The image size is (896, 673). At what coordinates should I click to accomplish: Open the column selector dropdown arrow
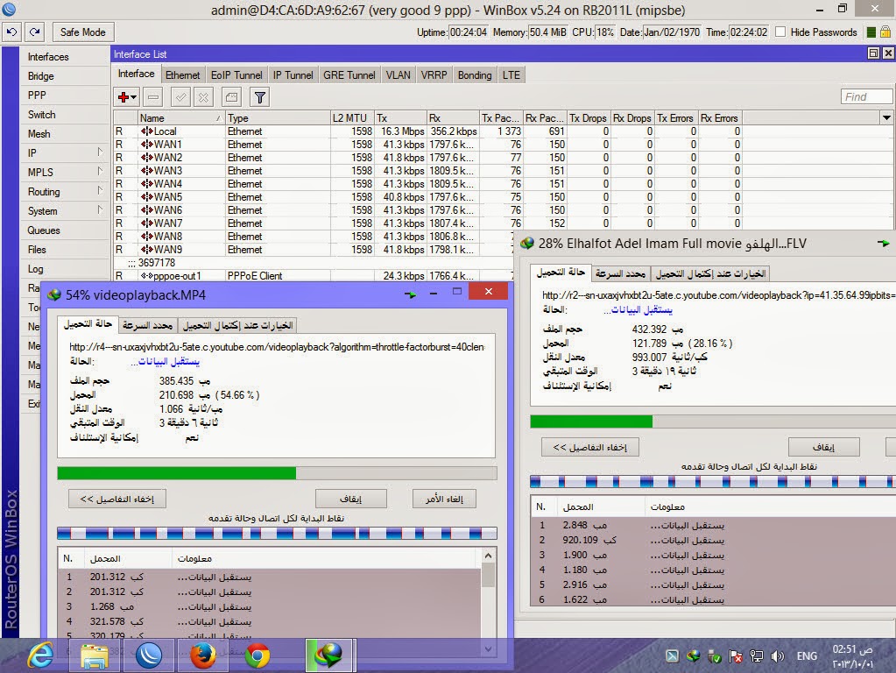[x=886, y=117]
